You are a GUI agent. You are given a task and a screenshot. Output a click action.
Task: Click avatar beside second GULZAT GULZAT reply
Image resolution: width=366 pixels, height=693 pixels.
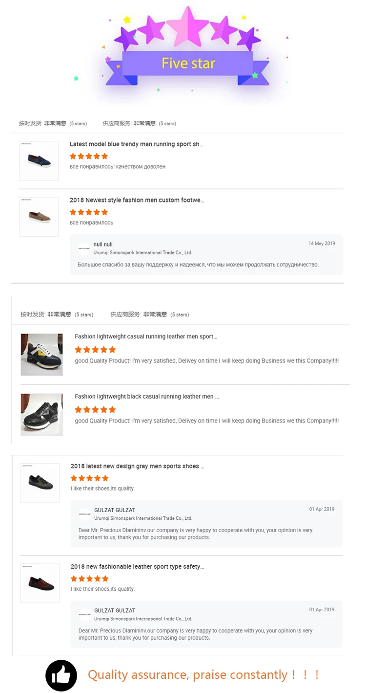[x=84, y=614]
